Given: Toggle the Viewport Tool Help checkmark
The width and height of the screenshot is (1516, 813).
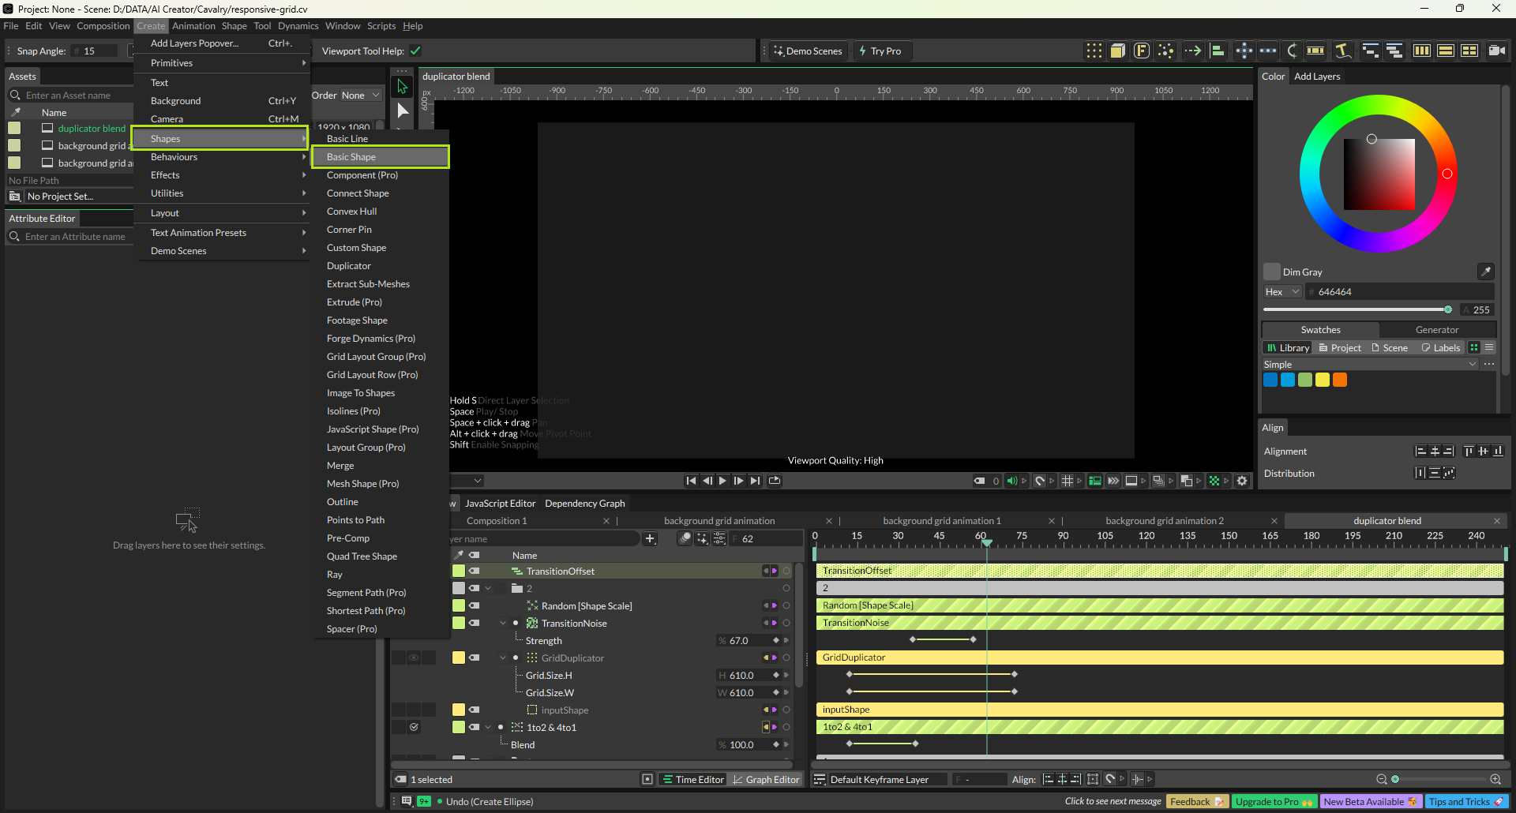Looking at the screenshot, I should (415, 51).
